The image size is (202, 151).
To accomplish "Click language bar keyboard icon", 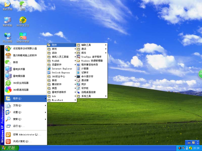I will click(x=189, y=143).
